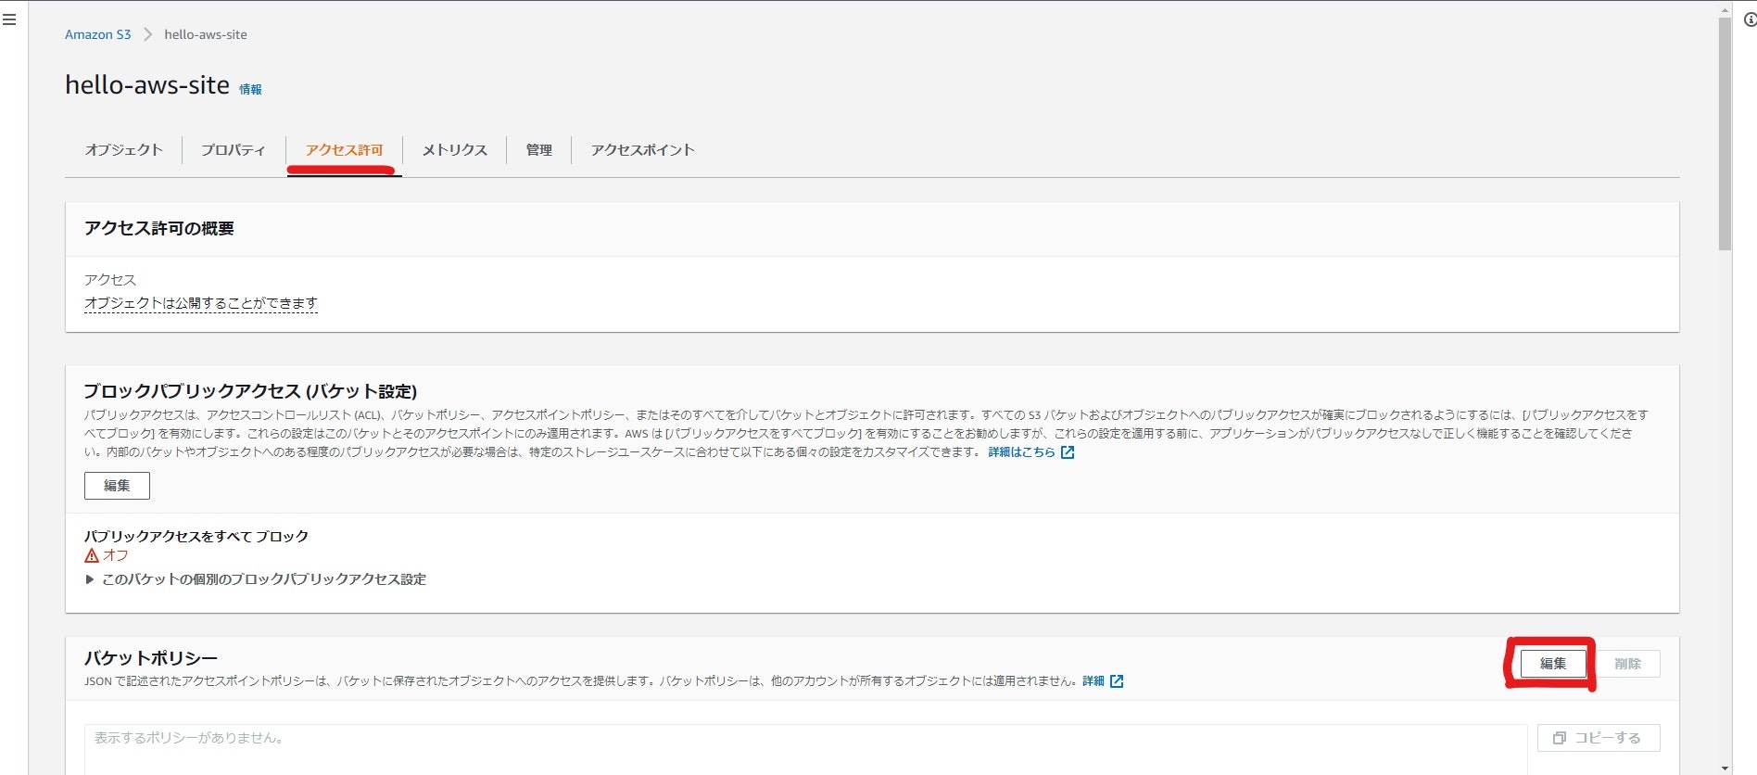Switch to the オブジェクト tab

pyautogui.click(x=123, y=150)
